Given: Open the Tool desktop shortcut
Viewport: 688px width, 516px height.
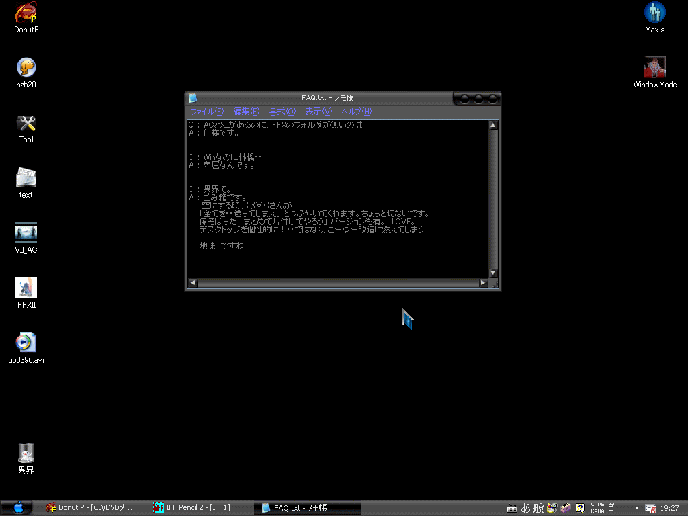Looking at the screenshot, I should pos(26,124).
